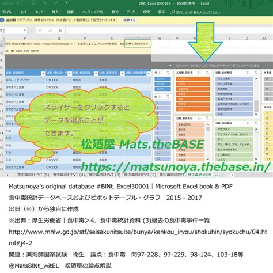
Task: Clear filter icon on the green 原因食品 slicer
Action: click(x=256, y=123)
